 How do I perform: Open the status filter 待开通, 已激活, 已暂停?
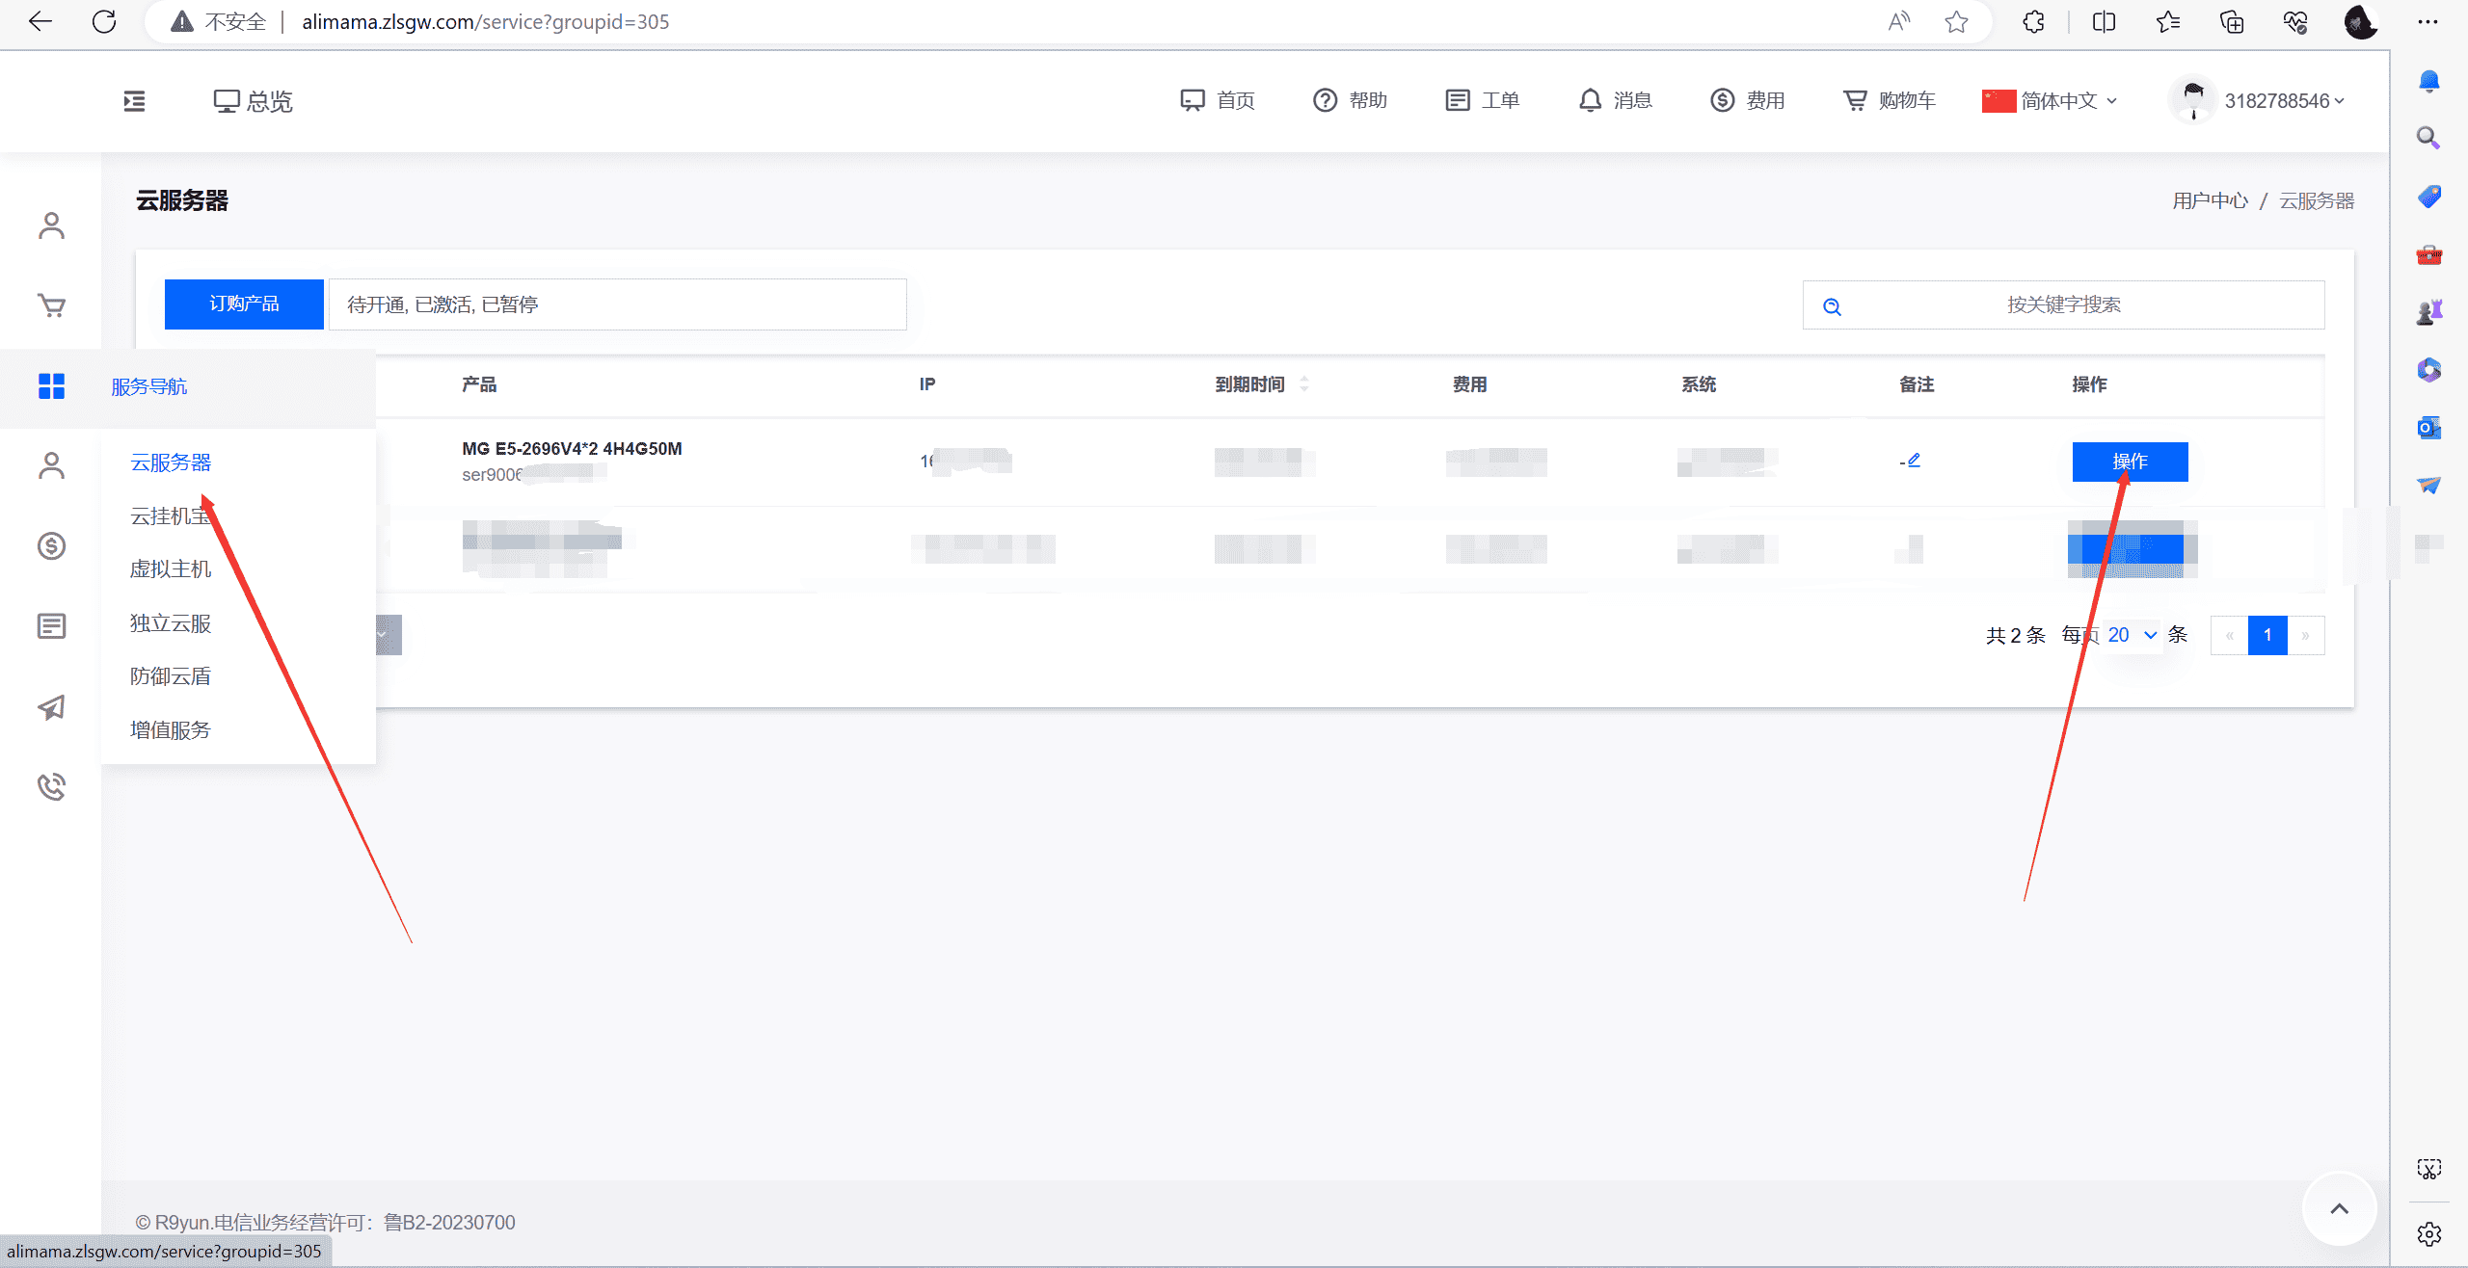(x=617, y=304)
